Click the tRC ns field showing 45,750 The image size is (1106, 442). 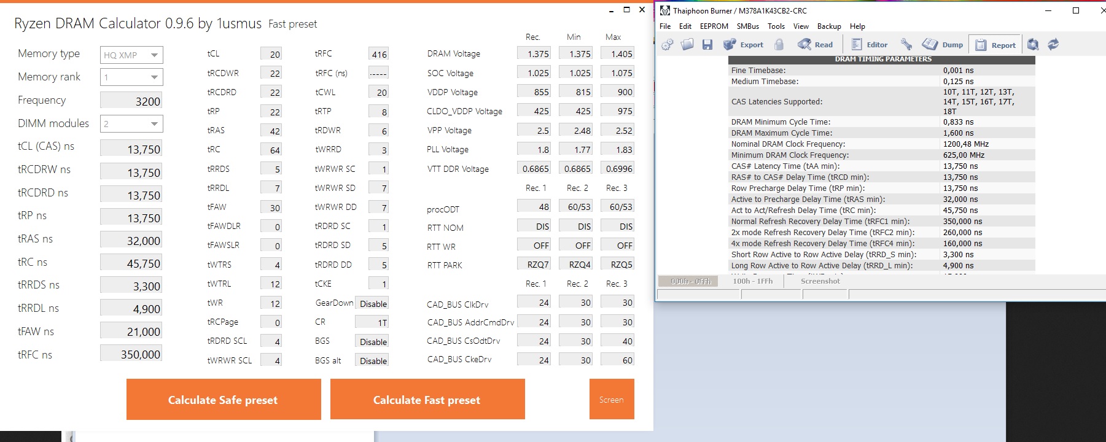coord(131,263)
